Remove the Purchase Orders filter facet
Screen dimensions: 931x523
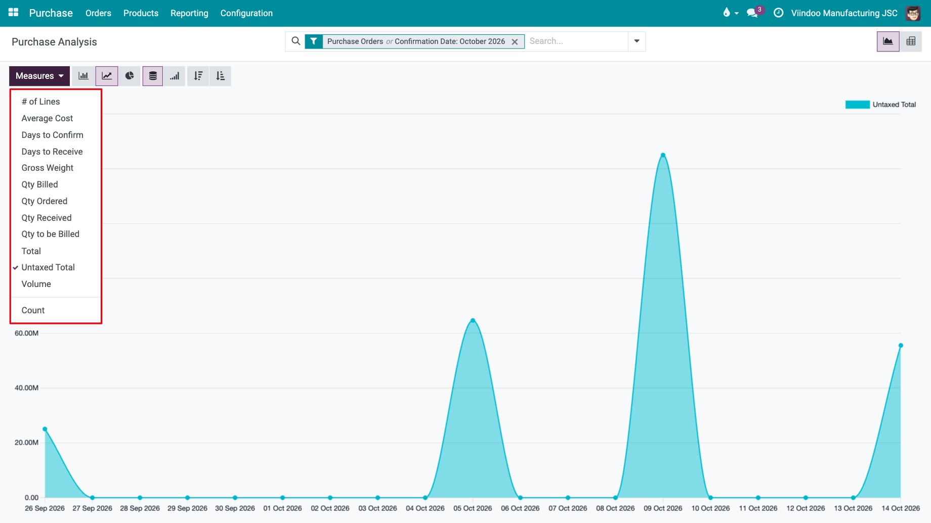point(515,42)
